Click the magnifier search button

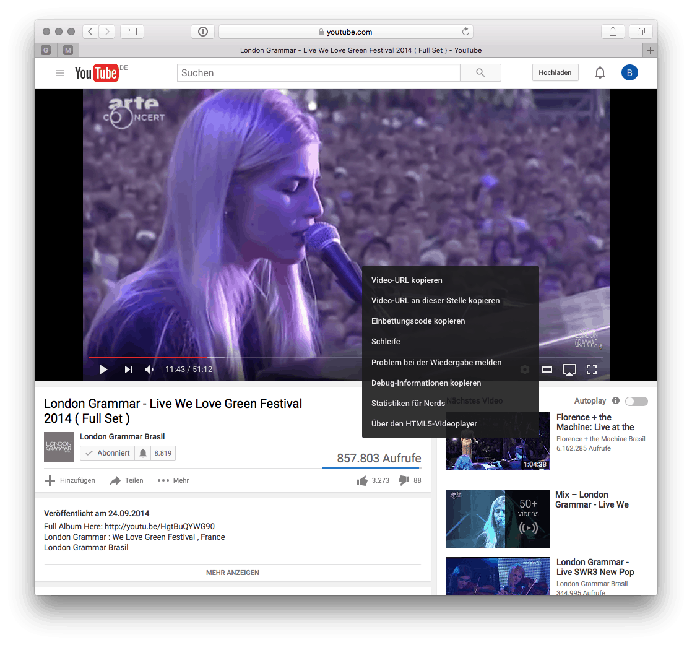(480, 73)
